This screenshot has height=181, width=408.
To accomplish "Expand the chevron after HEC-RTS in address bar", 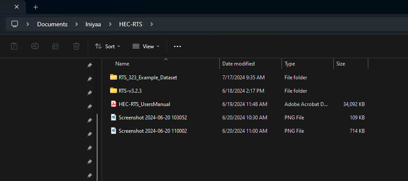I will (x=152, y=24).
